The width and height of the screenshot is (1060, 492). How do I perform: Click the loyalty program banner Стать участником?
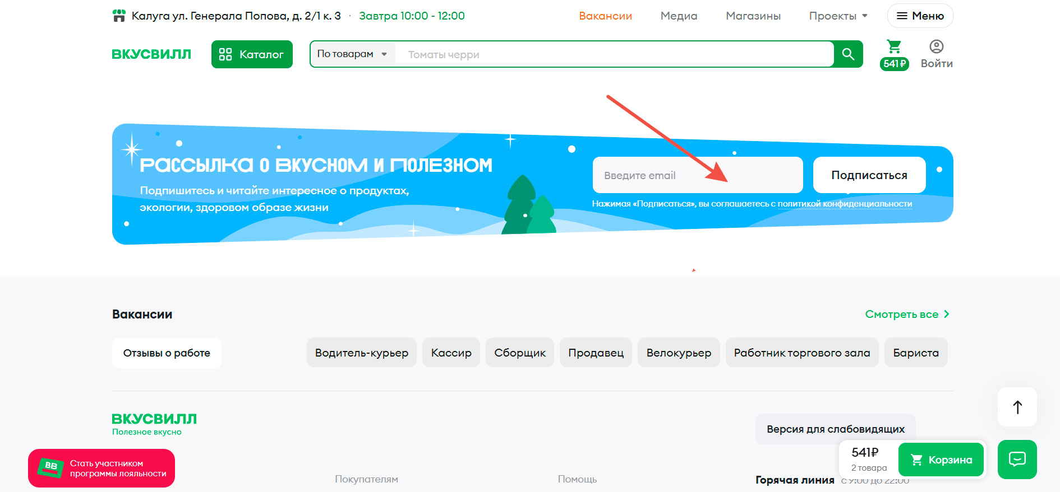tap(102, 468)
